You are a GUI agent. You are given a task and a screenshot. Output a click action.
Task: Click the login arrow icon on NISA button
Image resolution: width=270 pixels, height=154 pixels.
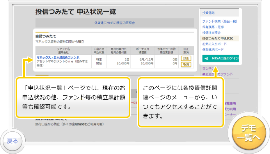(x=206, y=59)
